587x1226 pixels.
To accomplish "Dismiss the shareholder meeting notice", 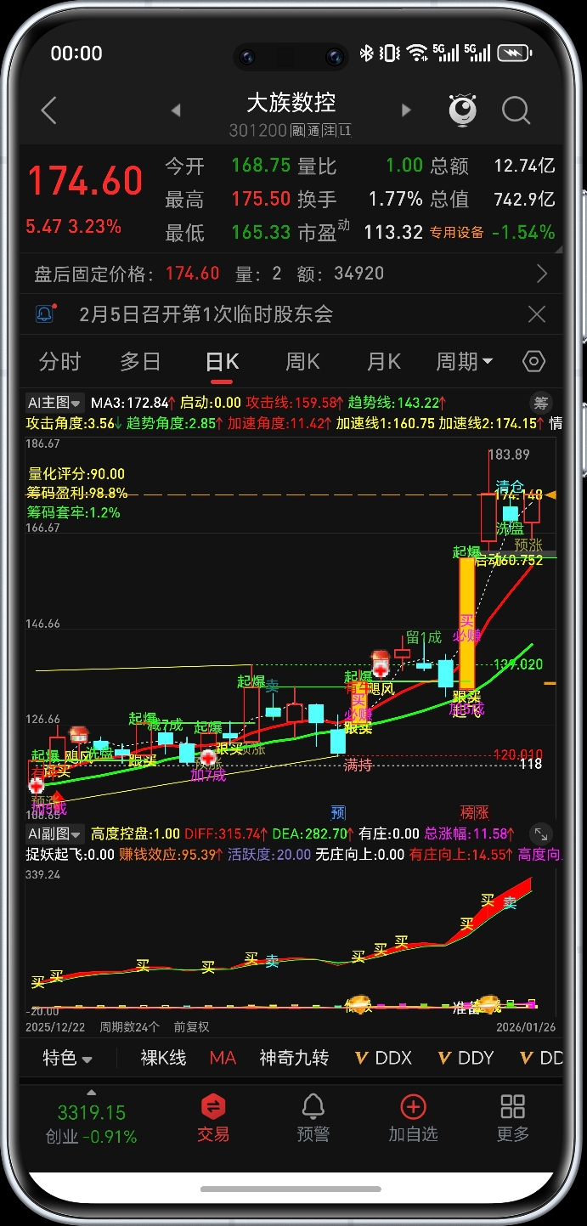I will [x=537, y=314].
